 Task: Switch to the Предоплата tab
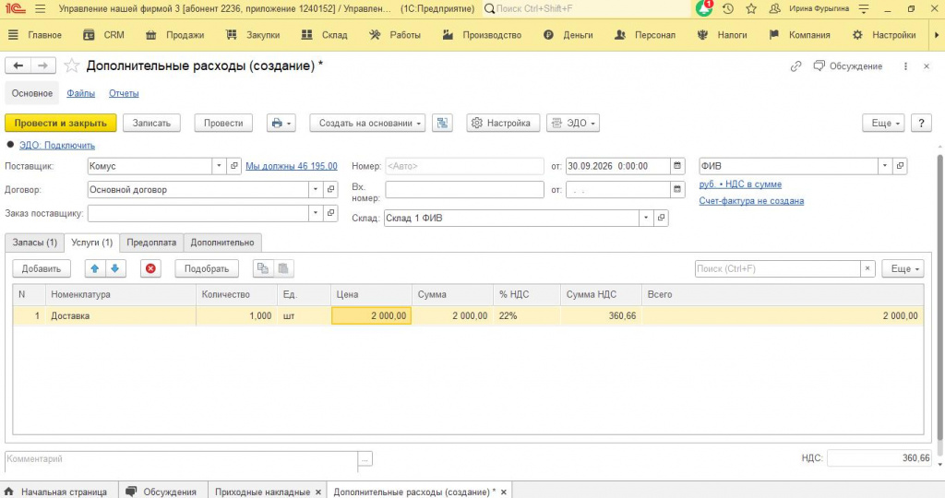[x=151, y=242]
